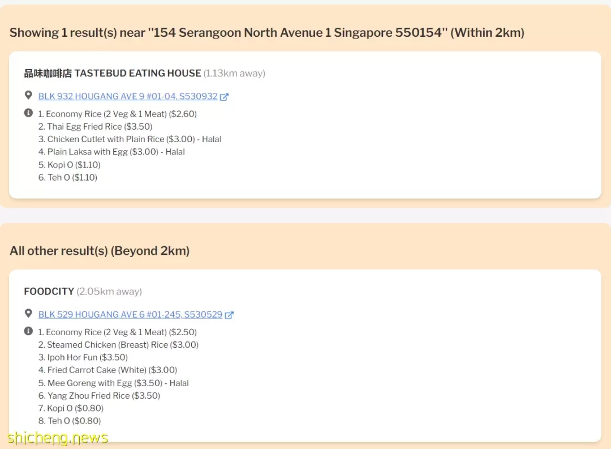Select 'Kopi O ($1.10)' item
Image resolution: width=611 pixels, height=449 pixels.
point(70,165)
